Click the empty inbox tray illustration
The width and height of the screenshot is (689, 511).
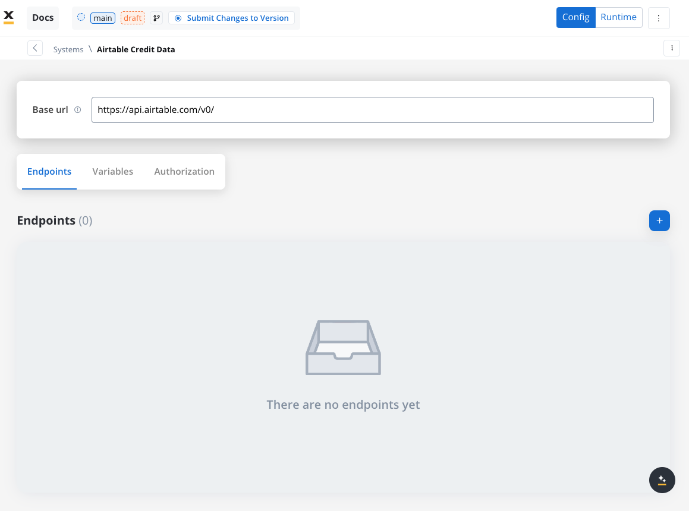[343, 348]
